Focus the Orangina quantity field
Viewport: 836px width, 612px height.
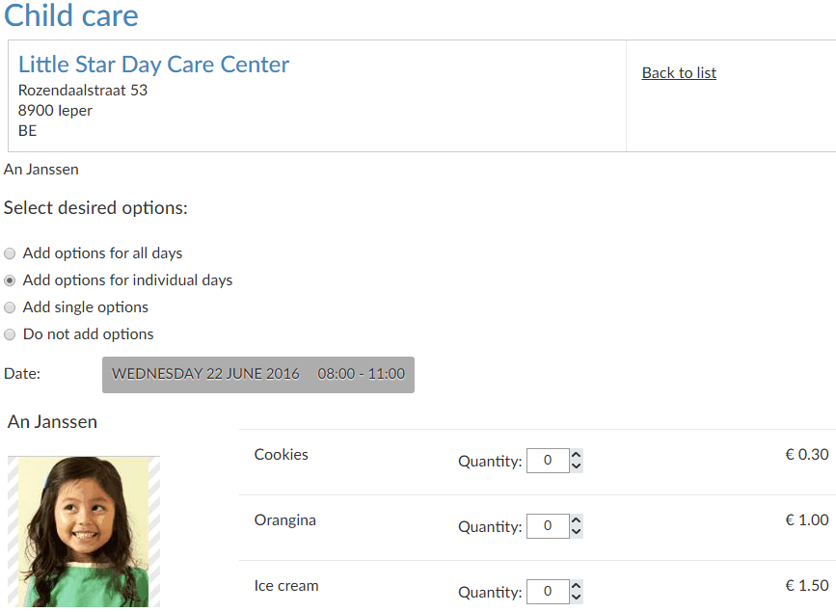(x=547, y=526)
